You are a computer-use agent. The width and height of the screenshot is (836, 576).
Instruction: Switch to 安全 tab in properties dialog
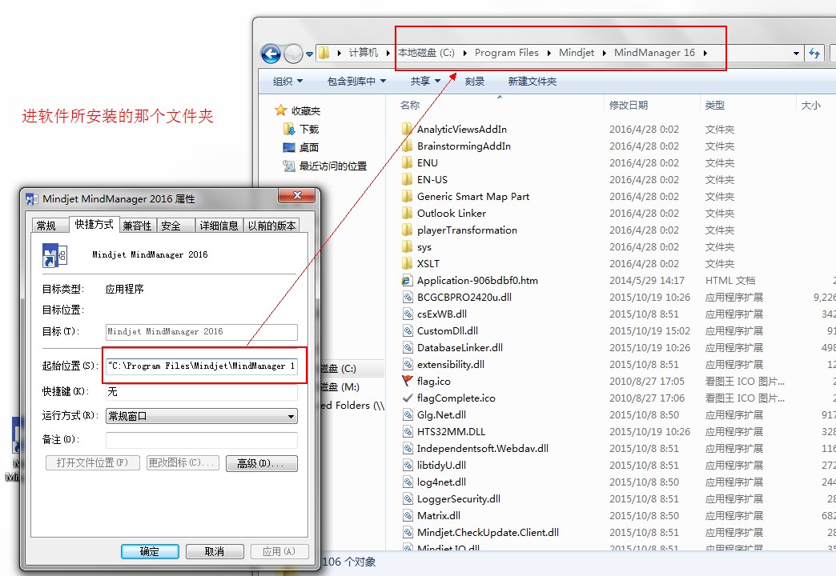coord(175,226)
